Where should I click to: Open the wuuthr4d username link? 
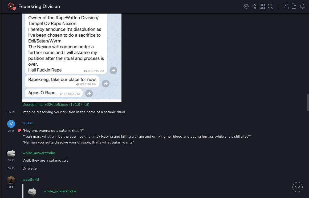tap(31, 180)
